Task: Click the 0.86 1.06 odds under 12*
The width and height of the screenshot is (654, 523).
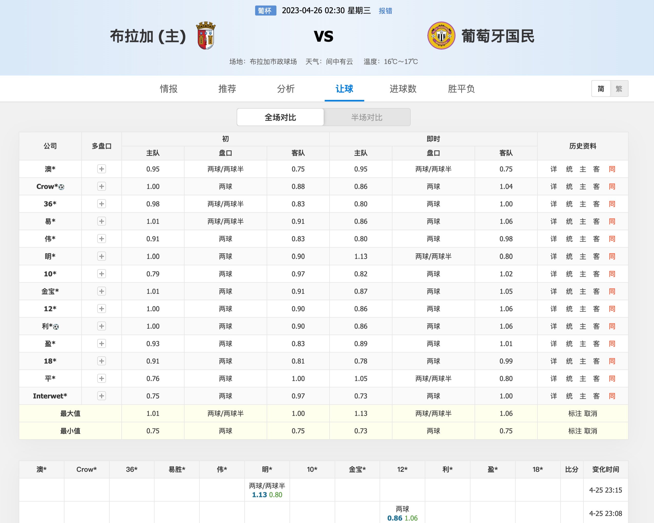Action: (x=402, y=518)
